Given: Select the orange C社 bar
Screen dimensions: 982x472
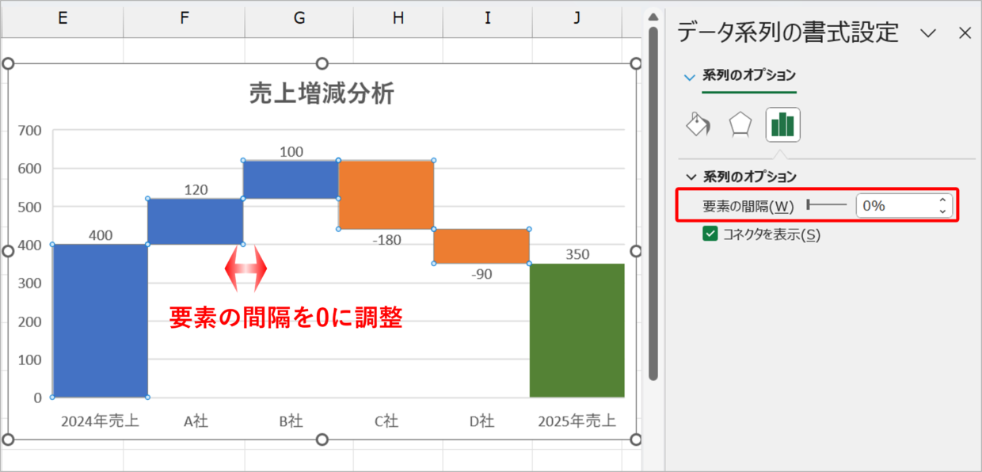Looking at the screenshot, I should coord(386,194).
